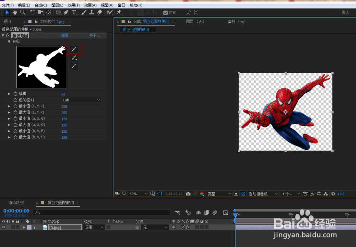356x247 pixels.
Task: Select the Pan Behind anchor point tool
Action: pyautogui.click(x=48, y=12)
